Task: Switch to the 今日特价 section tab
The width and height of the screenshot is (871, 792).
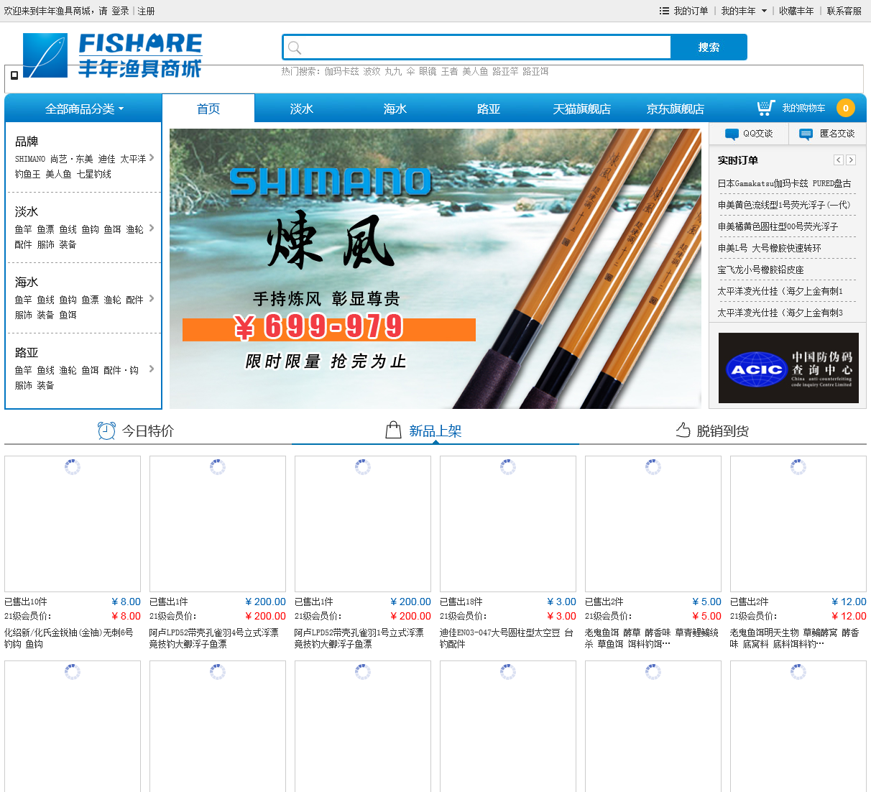Action: (148, 430)
